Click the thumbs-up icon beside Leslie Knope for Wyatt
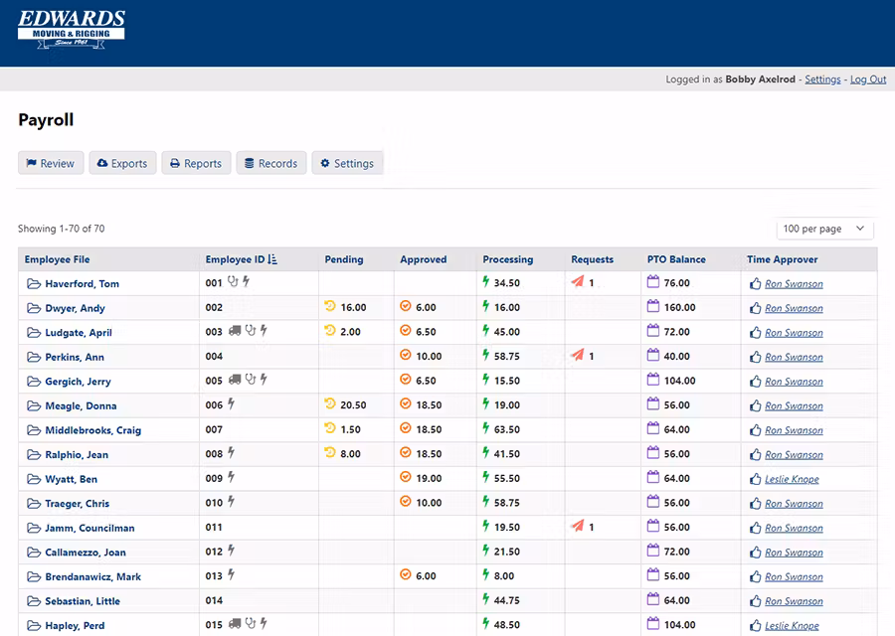895x636 pixels. point(755,479)
